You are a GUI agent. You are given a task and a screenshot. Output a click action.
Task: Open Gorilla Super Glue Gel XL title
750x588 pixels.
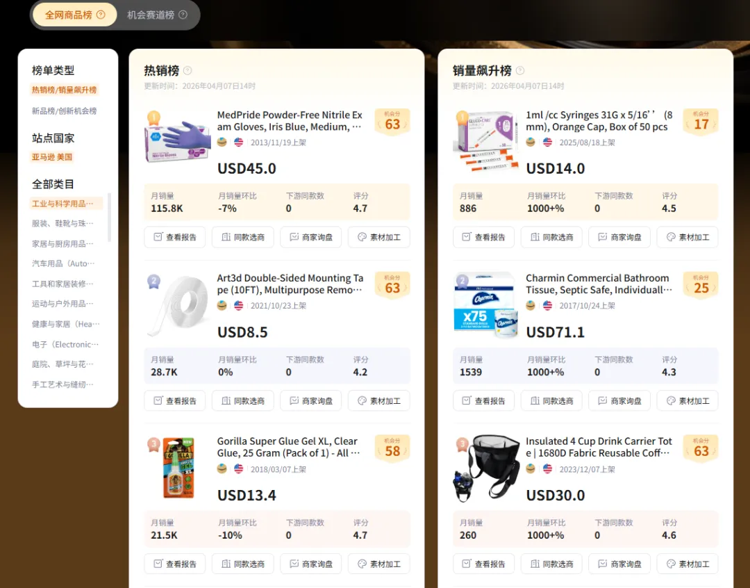coord(288,447)
